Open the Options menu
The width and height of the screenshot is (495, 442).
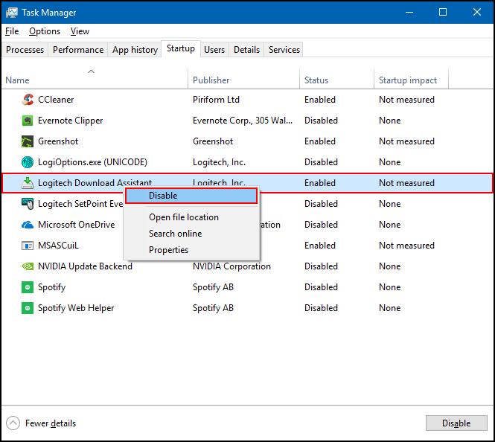pyautogui.click(x=45, y=31)
